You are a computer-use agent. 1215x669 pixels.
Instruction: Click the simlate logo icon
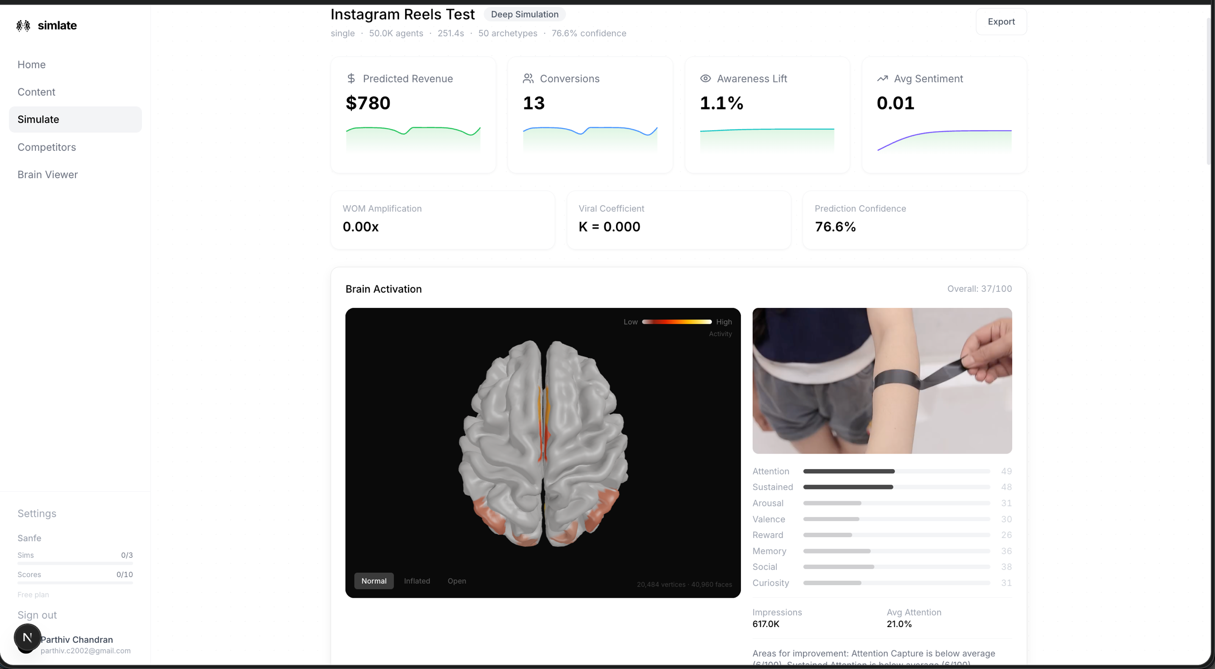[x=23, y=25]
